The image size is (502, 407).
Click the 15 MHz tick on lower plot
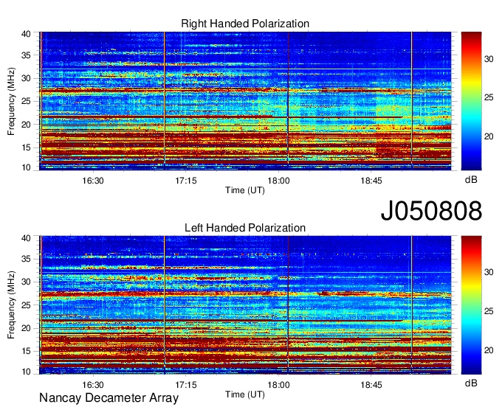click(27, 352)
